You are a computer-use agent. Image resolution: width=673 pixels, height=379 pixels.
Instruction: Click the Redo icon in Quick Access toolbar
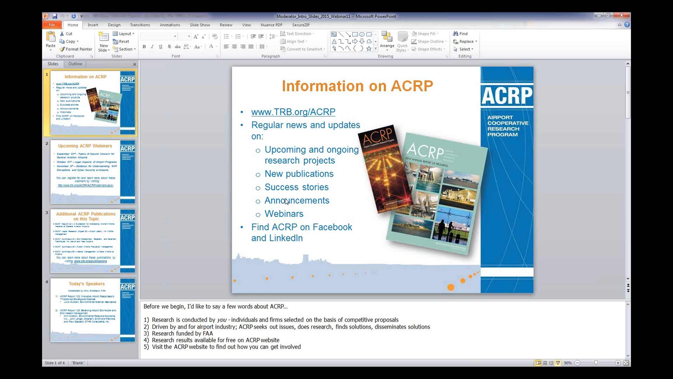pyautogui.click(x=73, y=16)
